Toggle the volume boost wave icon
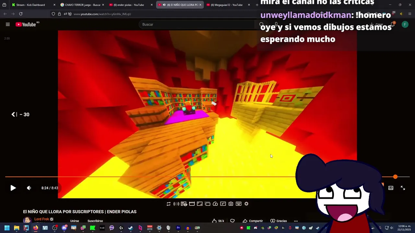The image size is (415, 233). point(176,204)
